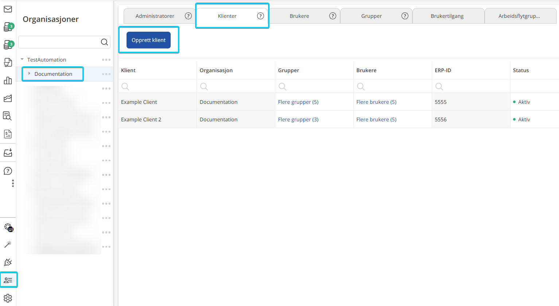Open the help question mark sidebar icon
Screen dimensions: 559x306
click(8, 171)
